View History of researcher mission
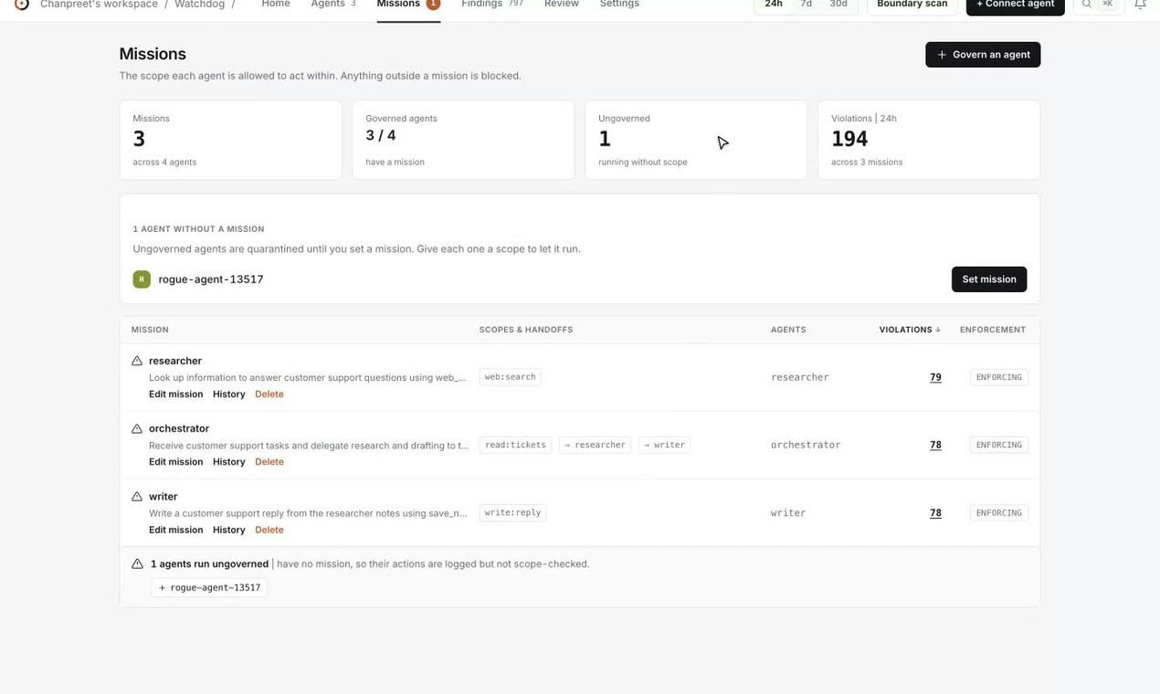 pos(228,394)
